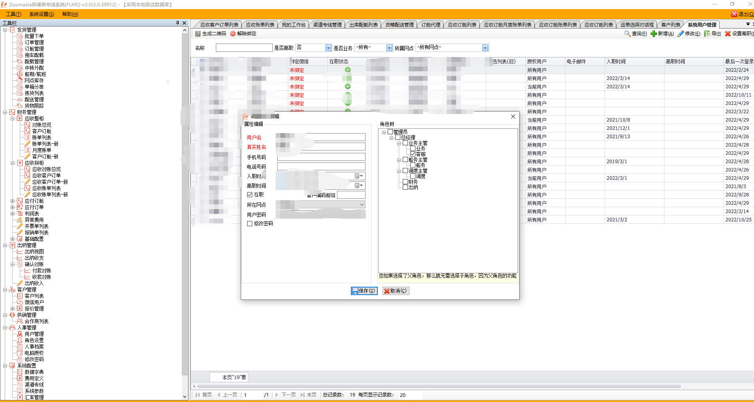Click the 导出 export icon
Screen dimensions: 754x402
click(707, 34)
